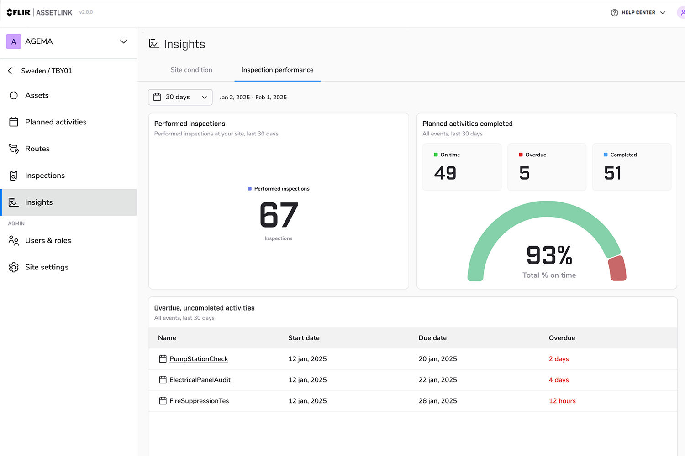This screenshot has width=685, height=456.
Task: Click the Users & roles people icon
Action: click(14, 240)
